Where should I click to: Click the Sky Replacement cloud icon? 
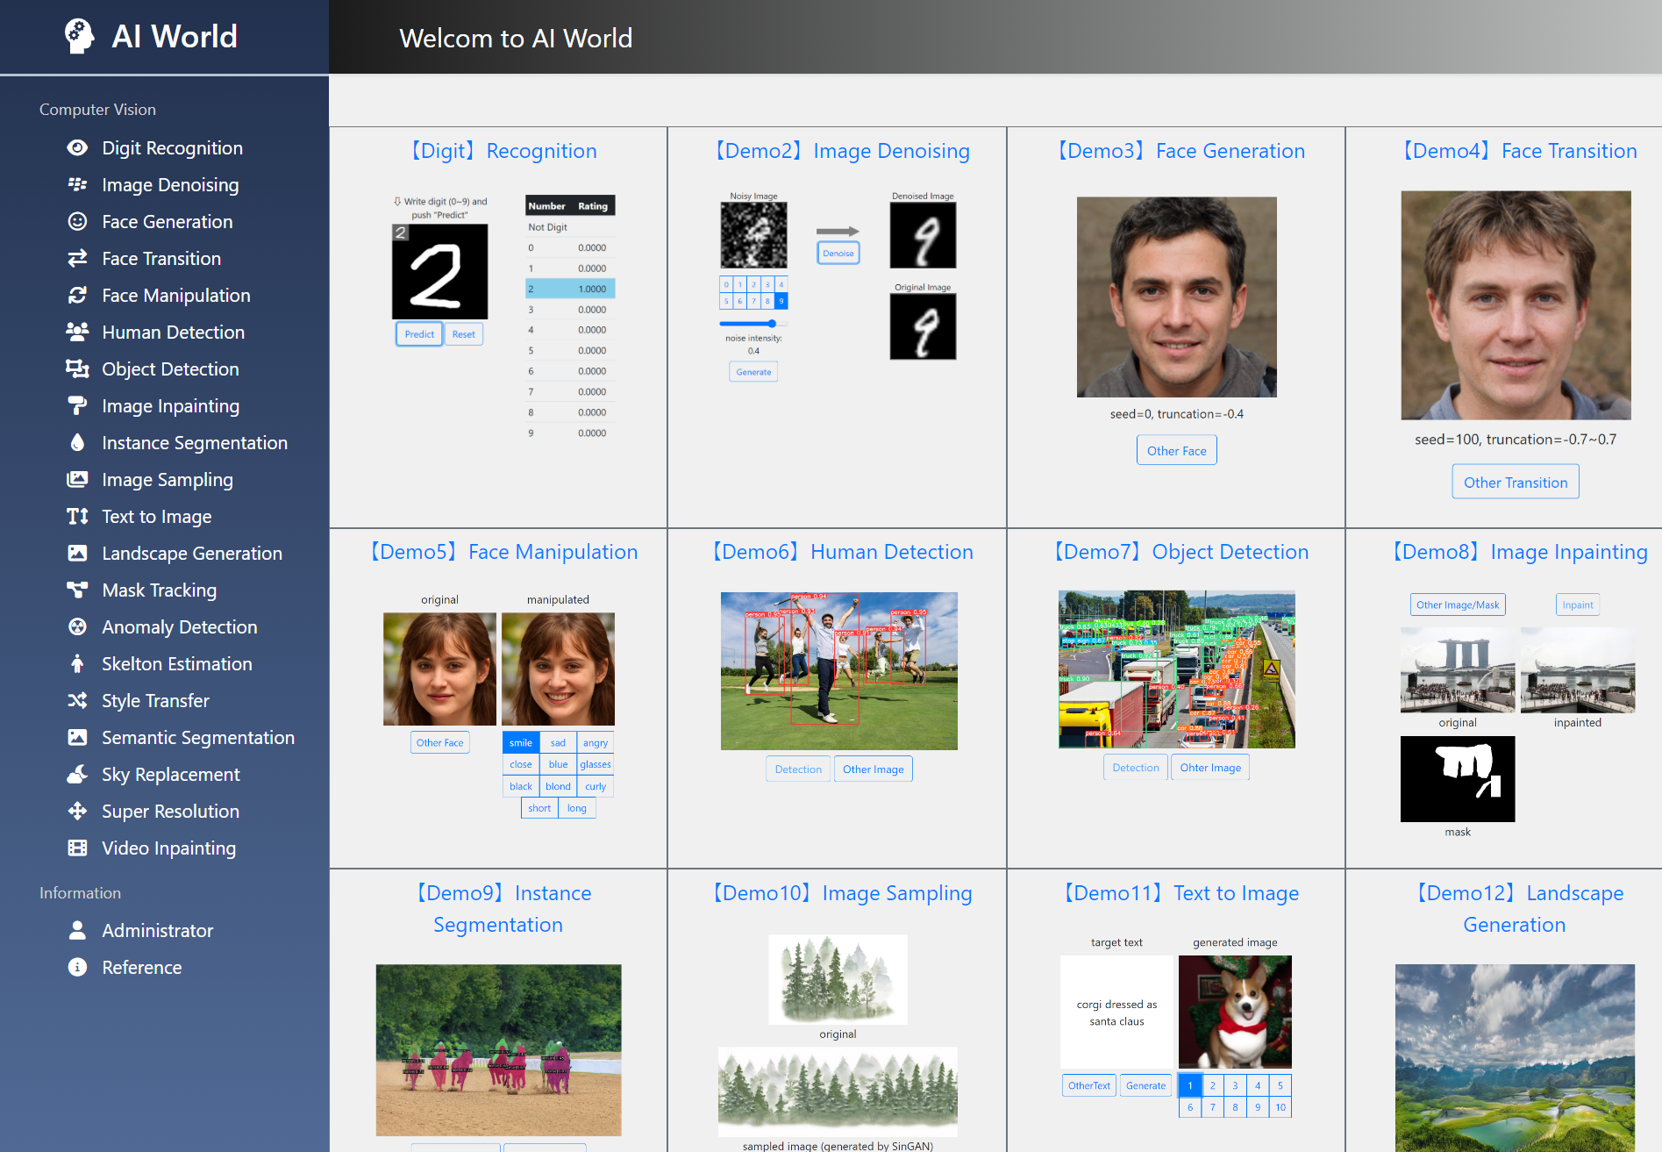[77, 774]
